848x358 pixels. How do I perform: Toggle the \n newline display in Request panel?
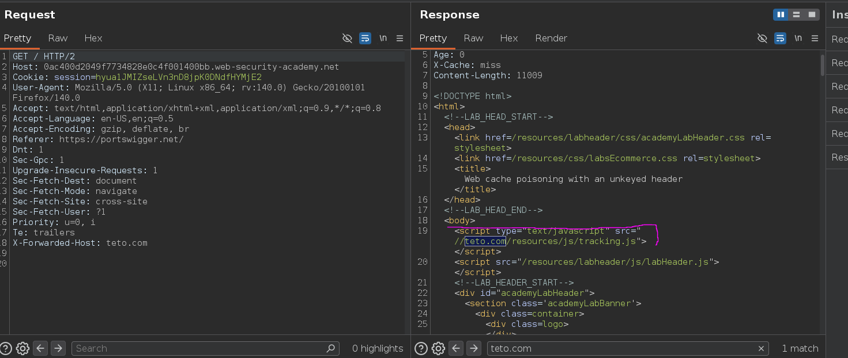(383, 38)
